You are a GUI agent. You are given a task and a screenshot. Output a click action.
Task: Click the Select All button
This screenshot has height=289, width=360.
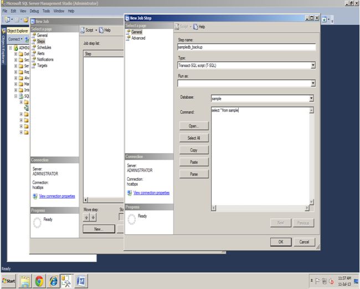(194, 138)
